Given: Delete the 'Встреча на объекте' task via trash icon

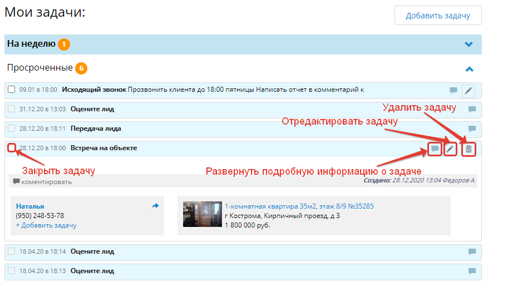Looking at the screenshot, I should coord(469,149).
